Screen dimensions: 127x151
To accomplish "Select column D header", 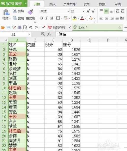I will (72, 40).
